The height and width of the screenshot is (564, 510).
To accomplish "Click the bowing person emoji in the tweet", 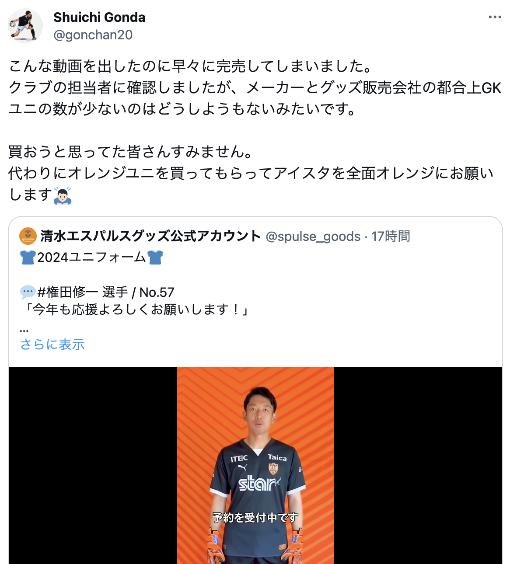I will [x=63, y=195].
